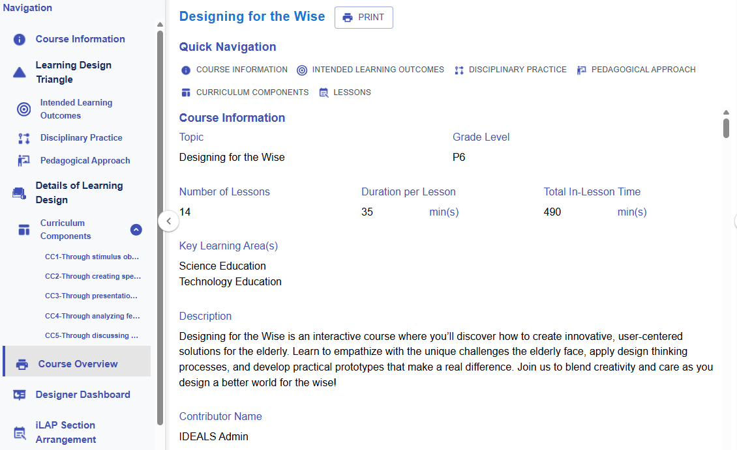Select CC4-Through analyzing sidebar entry
Image resolution: width=737 pixels, height=450 pixels.
(x=92, y=316)
